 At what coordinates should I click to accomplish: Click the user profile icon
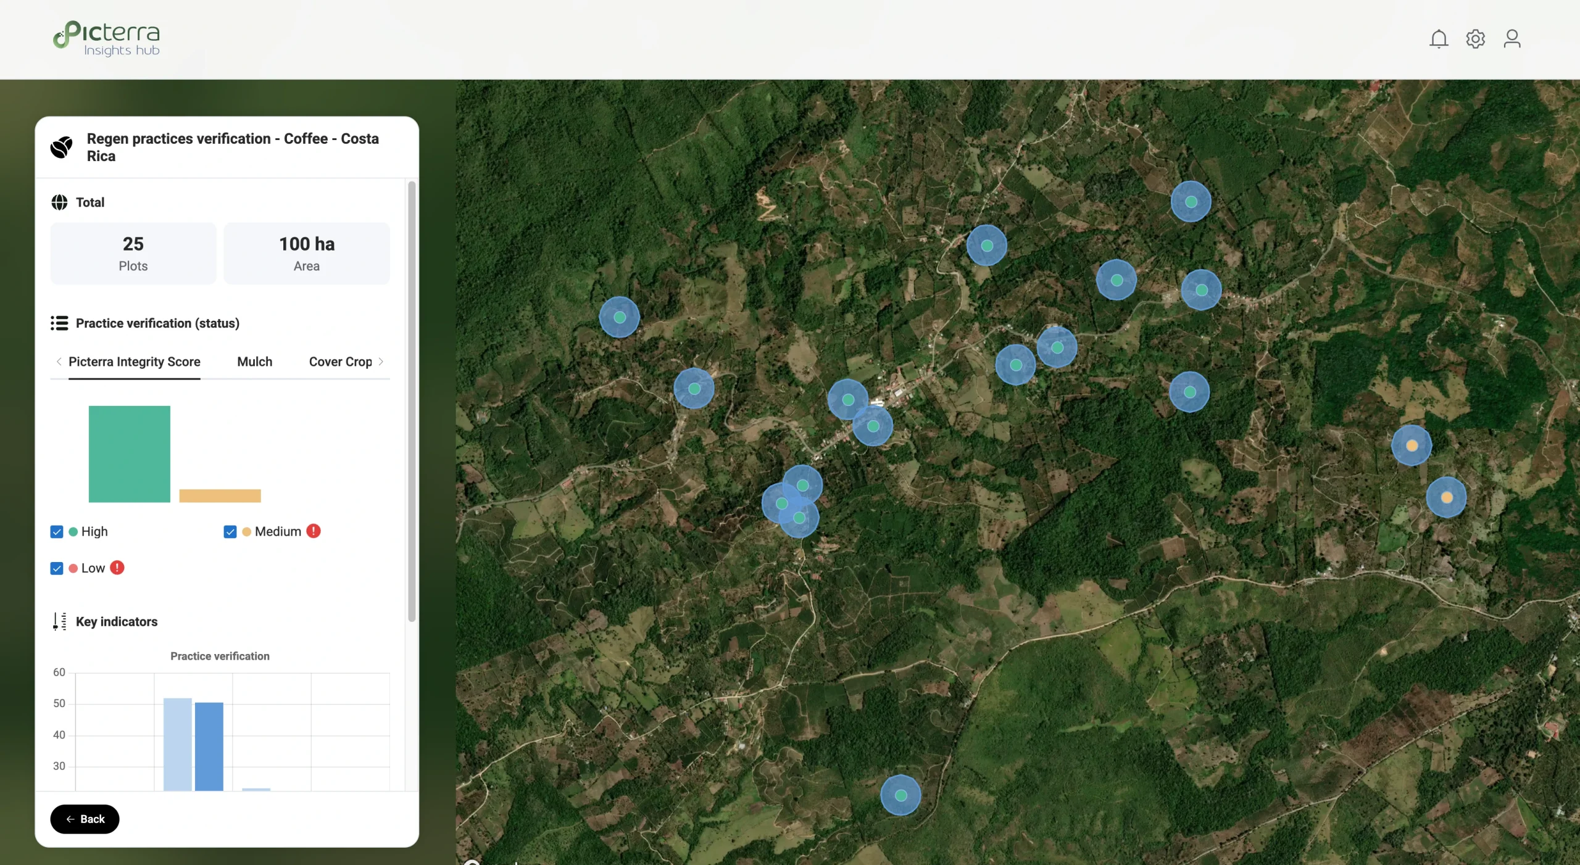pyautogui.click(x=1511, y=39)
